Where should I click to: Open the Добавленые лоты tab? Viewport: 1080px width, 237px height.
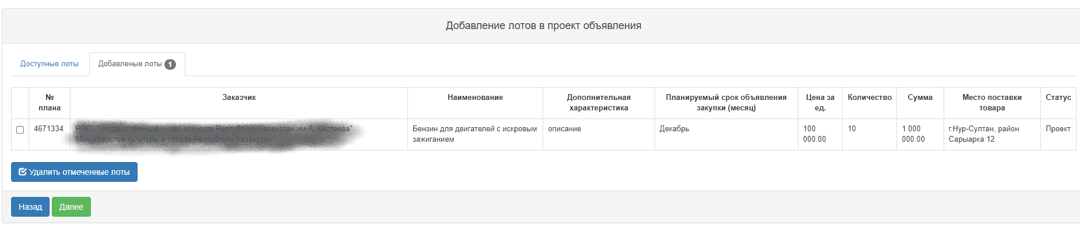pyautogui.click(x=137, y=64)
